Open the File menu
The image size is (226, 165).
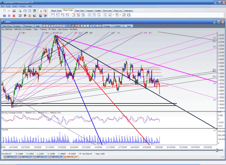pyautogui.click(x=3, y=7)
